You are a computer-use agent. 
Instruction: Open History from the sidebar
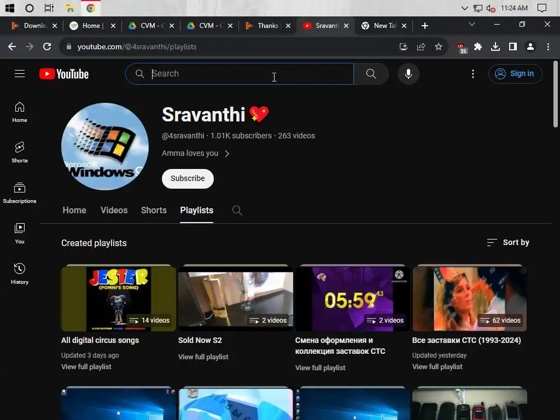pyautogui.click(x=20, y=274)
